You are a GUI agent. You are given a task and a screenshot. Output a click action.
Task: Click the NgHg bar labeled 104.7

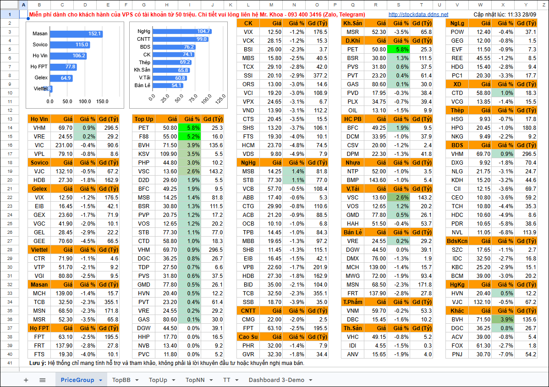(182, 31)
